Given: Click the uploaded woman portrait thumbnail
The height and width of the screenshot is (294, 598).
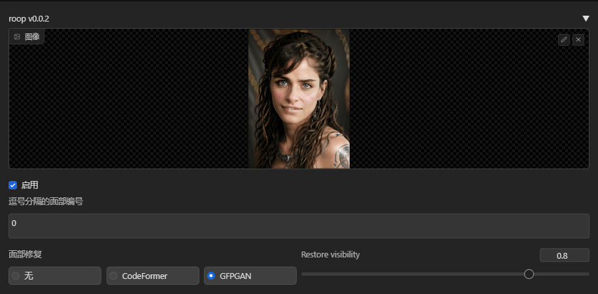Looking at the screenshot, I should (299, 99).
